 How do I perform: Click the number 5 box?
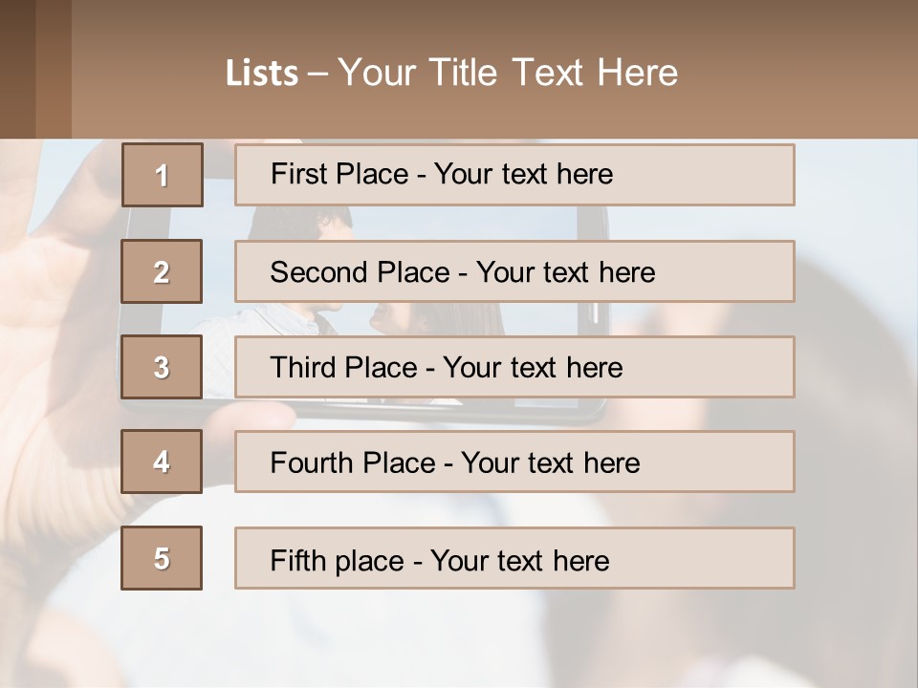(x=162, y=558)
